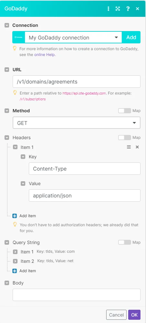
Task: Click the GoDaddy logo in connection field
Action: pos(18,37)
